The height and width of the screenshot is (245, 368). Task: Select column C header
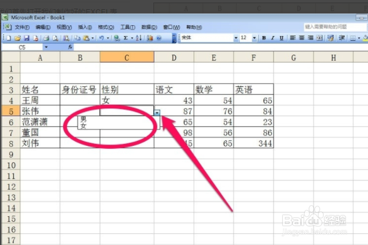click(127, 57)
